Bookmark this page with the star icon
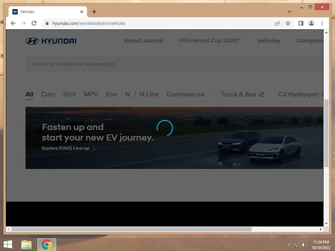Screen dimensions: 335x251 (x=288, y=23)
